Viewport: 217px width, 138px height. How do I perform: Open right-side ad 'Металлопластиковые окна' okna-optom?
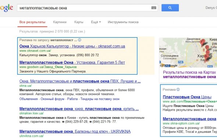(x=189, y=119)
